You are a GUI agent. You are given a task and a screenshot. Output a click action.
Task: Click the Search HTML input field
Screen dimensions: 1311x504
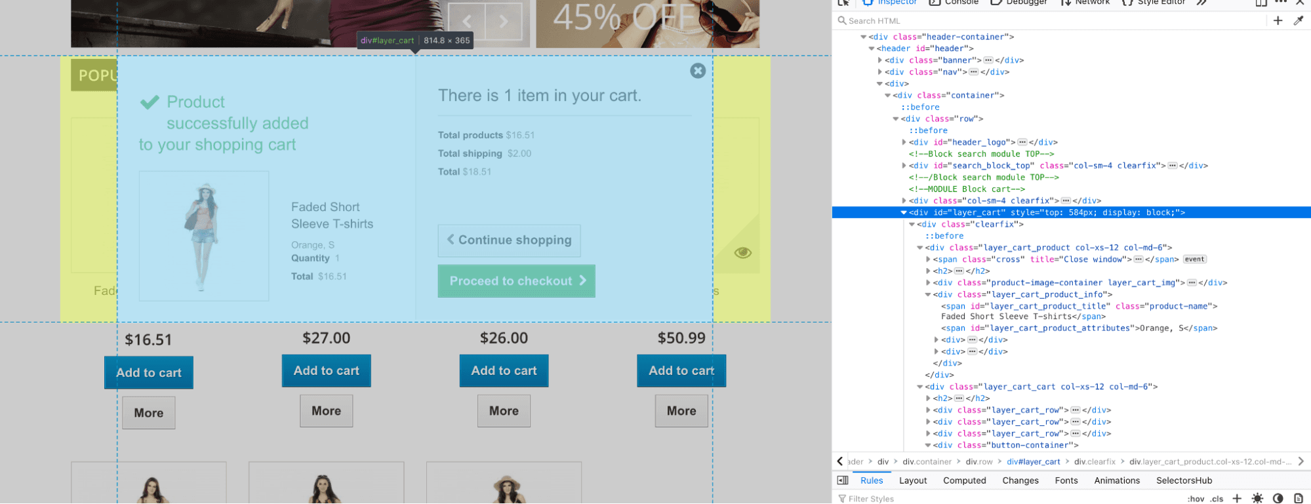[x=1049, y=21]
